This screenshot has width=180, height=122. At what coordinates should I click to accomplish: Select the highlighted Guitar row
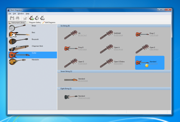[33, 55]
